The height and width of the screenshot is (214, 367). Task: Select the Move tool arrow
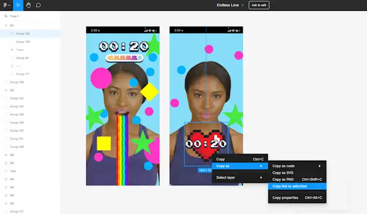18,5
